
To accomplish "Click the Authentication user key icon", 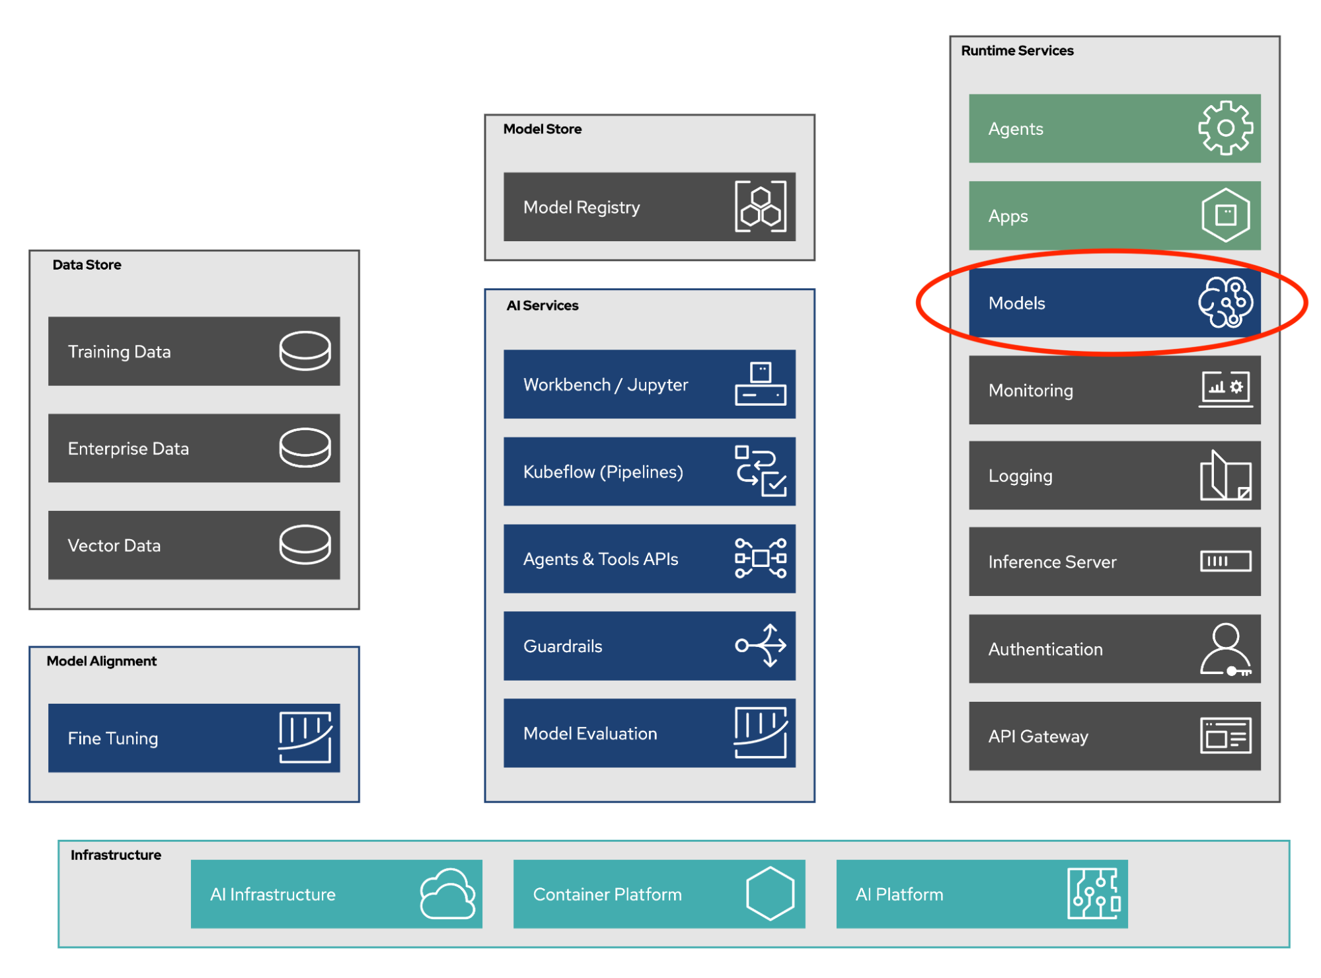I will click(x=1225, y=649).
